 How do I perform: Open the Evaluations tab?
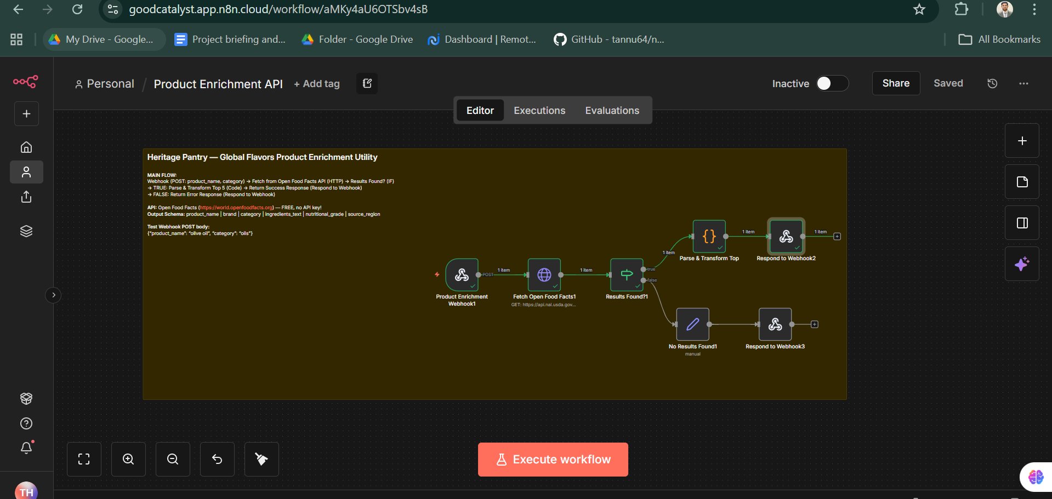point(612,111)
